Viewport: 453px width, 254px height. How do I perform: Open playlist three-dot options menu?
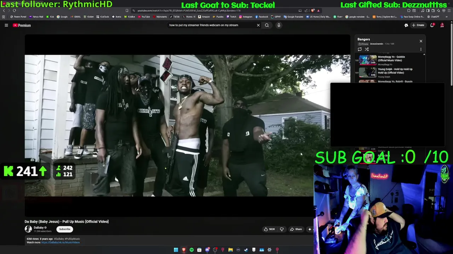(x=421, y=49)
